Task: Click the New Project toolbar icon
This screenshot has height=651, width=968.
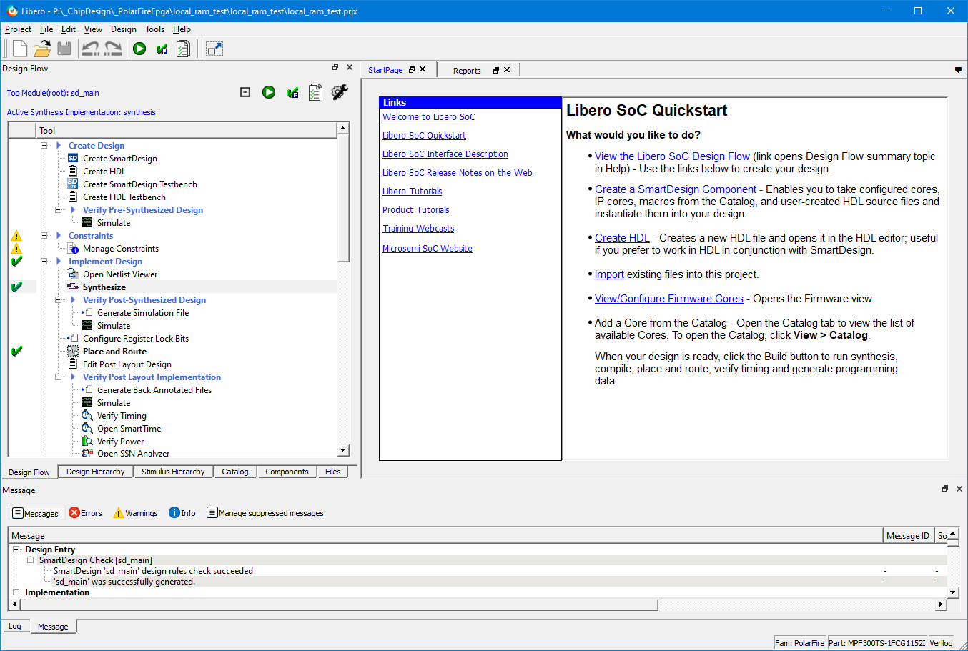Action: (x=20, y=49)
